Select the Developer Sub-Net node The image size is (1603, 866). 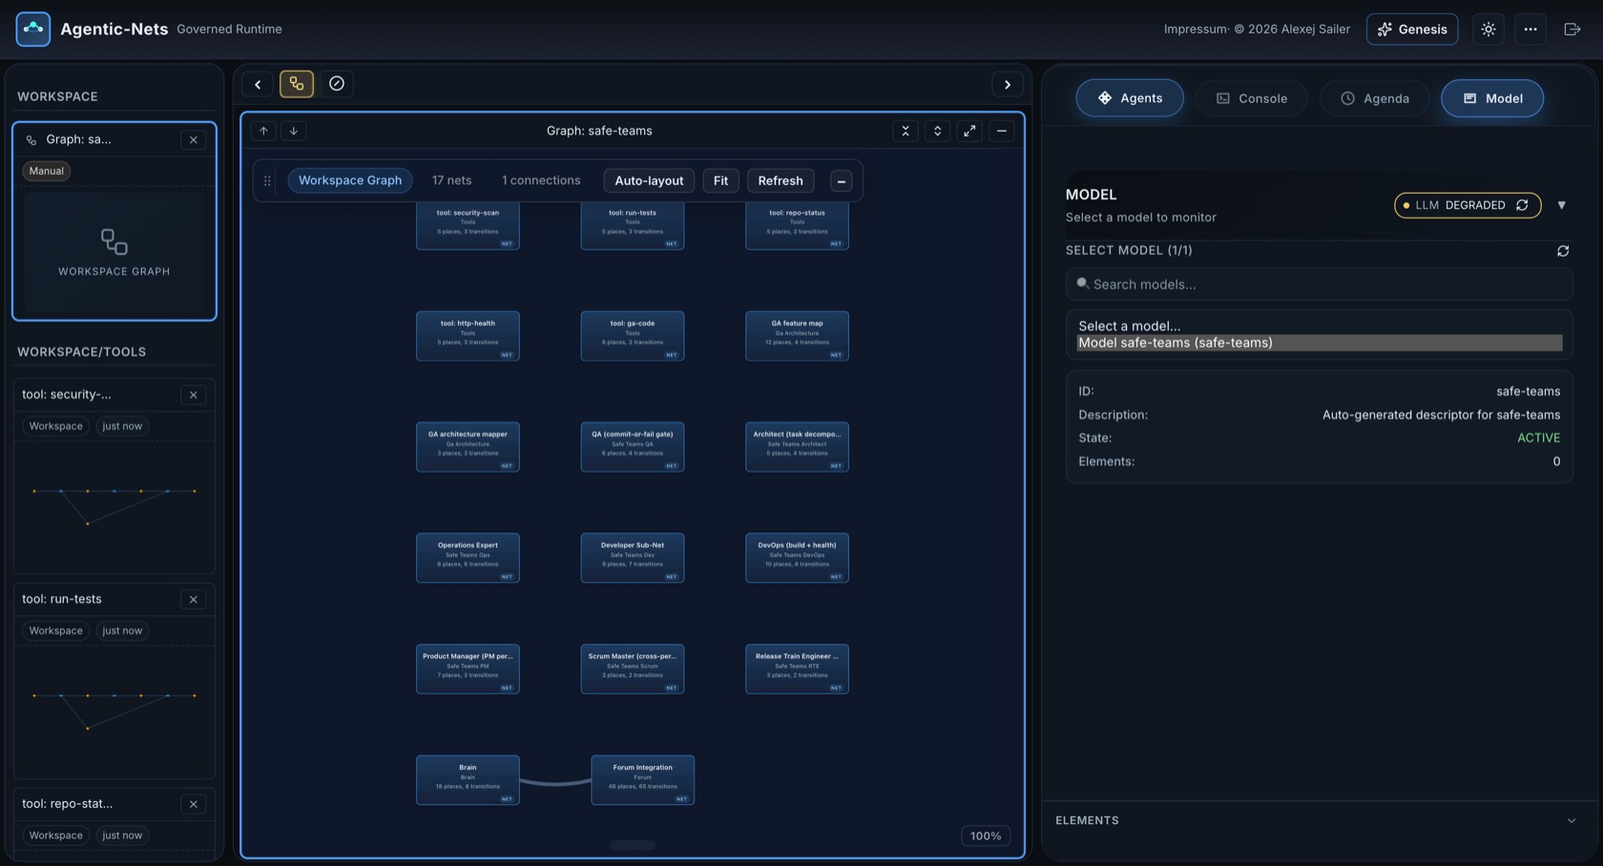click(633, 558)
